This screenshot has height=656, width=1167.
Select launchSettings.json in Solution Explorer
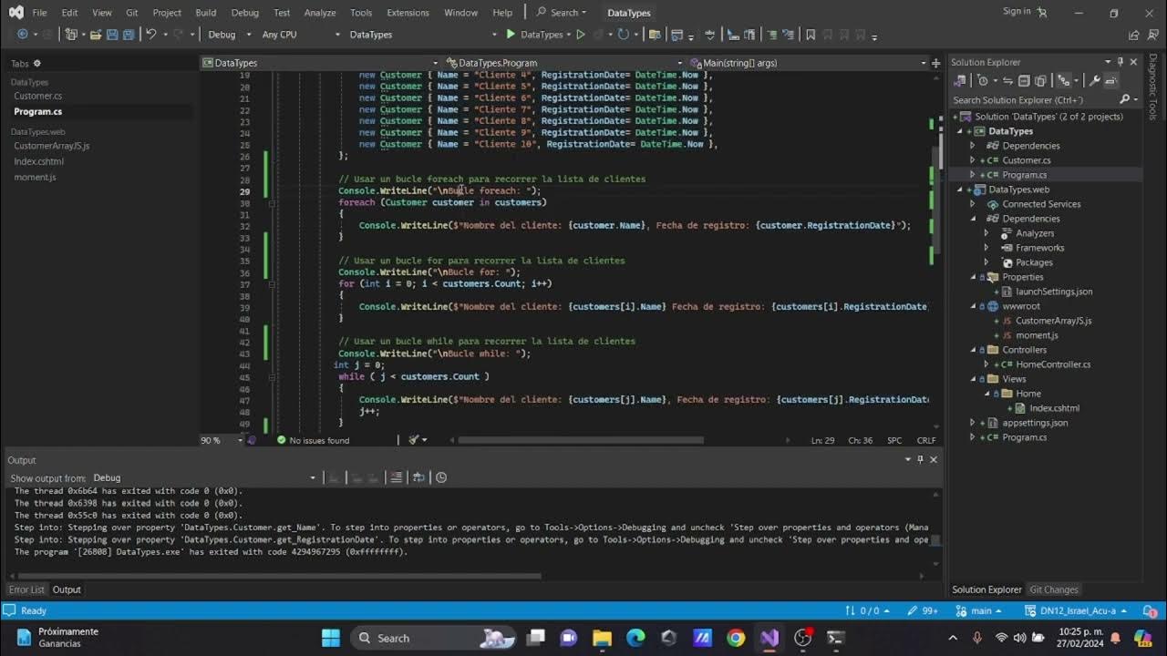[x=1054, y=292]
